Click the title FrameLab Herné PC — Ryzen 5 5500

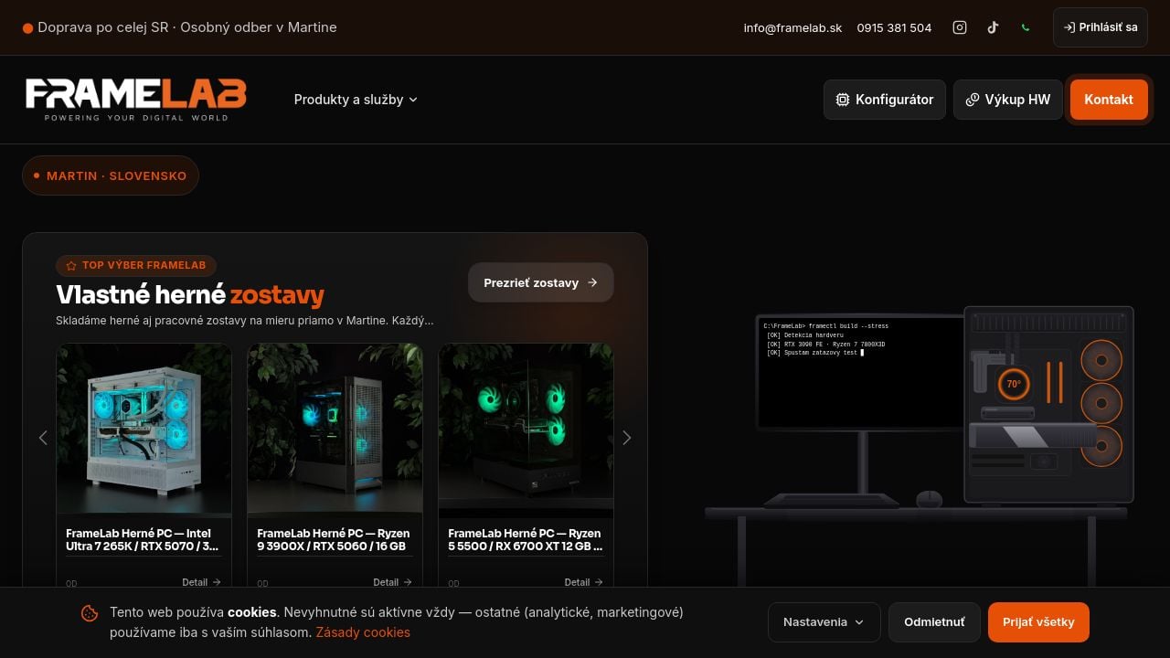[526, 540]
